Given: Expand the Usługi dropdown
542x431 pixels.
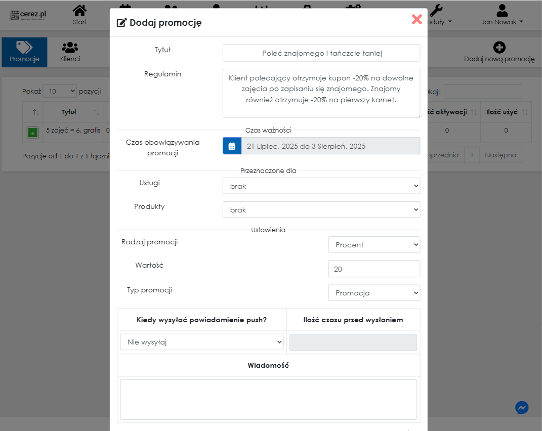Looking at the screenshot, I should point(321,186).
